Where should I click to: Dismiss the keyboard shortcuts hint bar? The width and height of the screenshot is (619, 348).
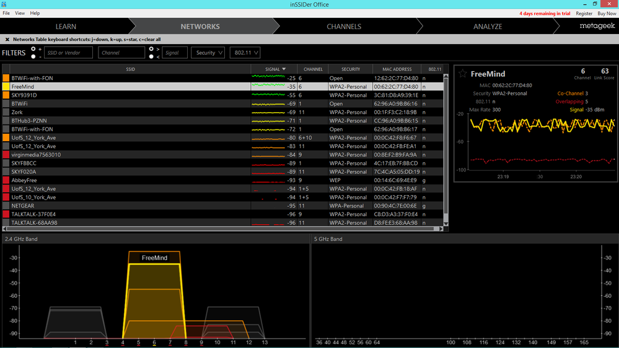[7, 40]
